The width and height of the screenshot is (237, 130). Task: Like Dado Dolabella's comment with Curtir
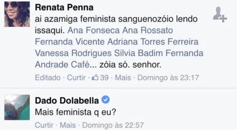pyautogui.click(x=44, y=125)
